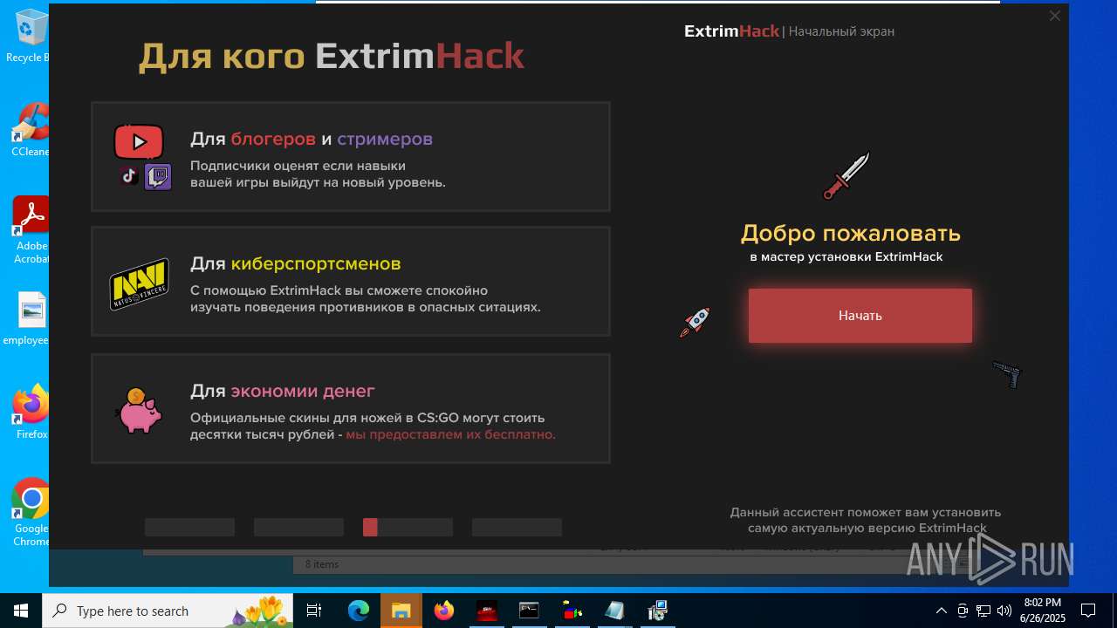Open the command prompt taskbar icon

pyautogui.click(x=529, y=611)
